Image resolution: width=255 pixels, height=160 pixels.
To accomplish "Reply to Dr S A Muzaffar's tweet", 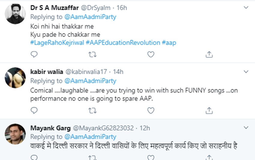I will [x=34, y=54].
